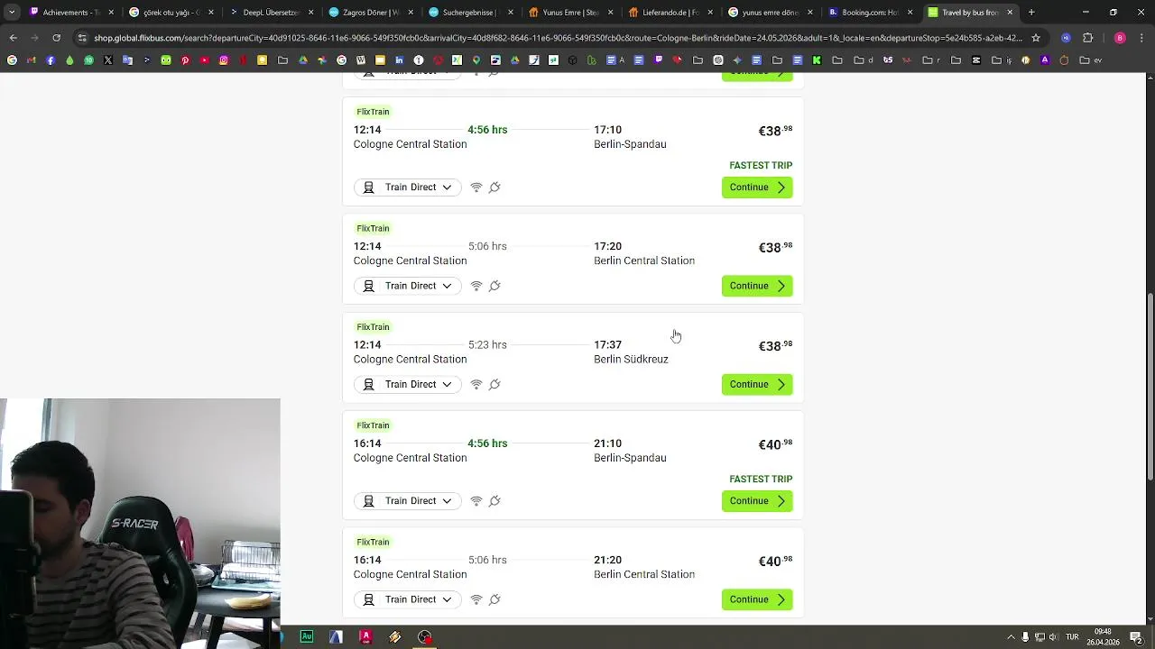
Task: Open the Chrome profile avatar B
Action: (1120, 38)
